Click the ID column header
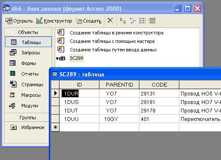 click(x=79, y=84)
